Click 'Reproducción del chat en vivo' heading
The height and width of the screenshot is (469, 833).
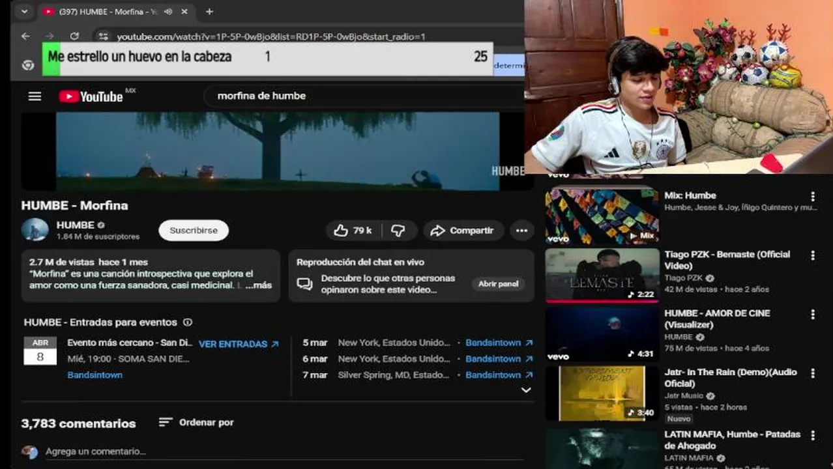360,262
